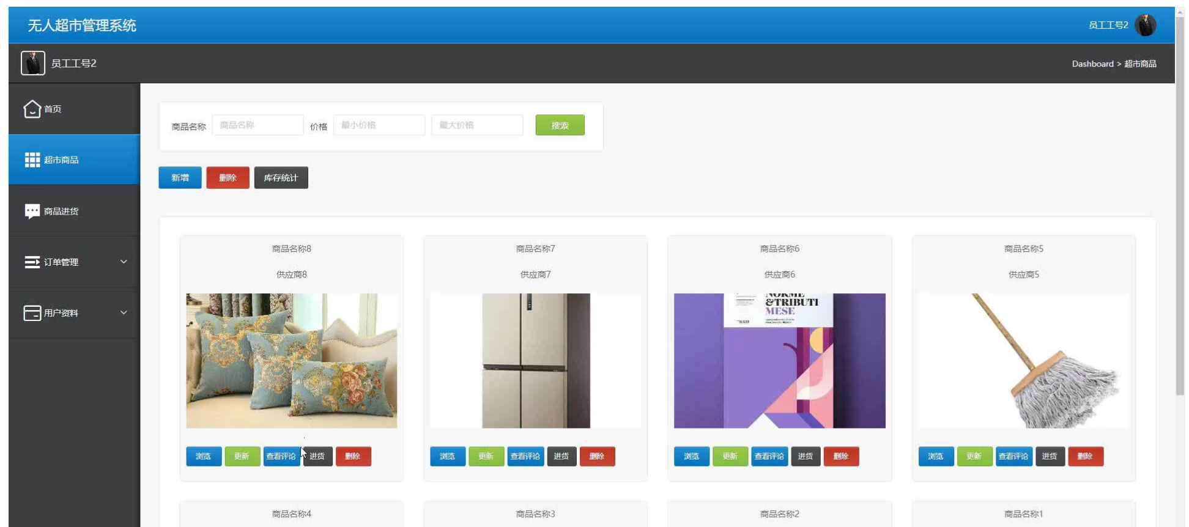Screen dimensions: 1189x527
Task: Click the 商品名称1 card title
Action: 1024,514
